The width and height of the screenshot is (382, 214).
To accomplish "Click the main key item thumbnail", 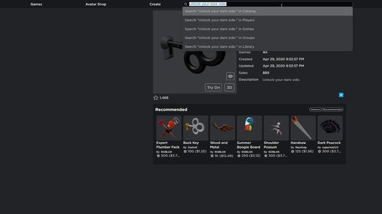I will point(195,52).
